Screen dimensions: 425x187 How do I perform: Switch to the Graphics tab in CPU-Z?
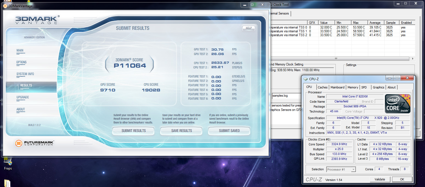[x=379, y=87]
